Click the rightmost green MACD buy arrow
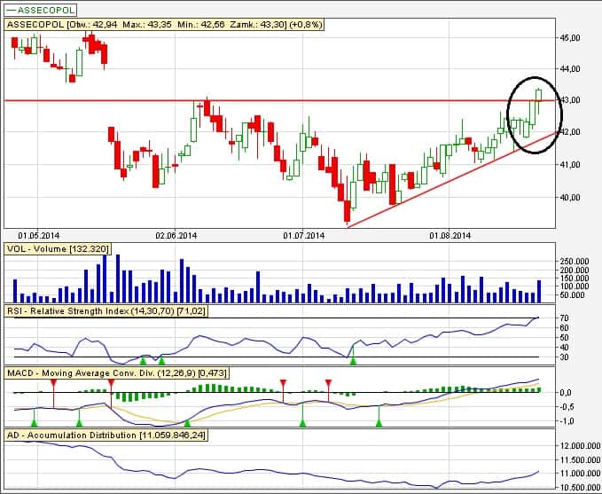The height and width of the screenshot is (494, 602). (379, 424)
